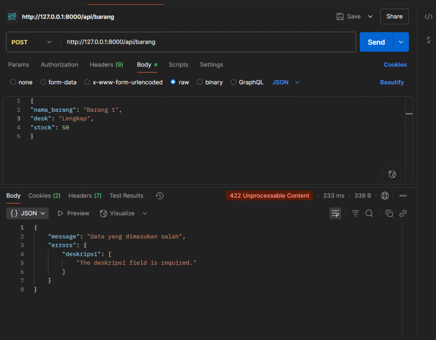Expand the Send button arrow options
The image size is (436, 340).
click(401, 42)
